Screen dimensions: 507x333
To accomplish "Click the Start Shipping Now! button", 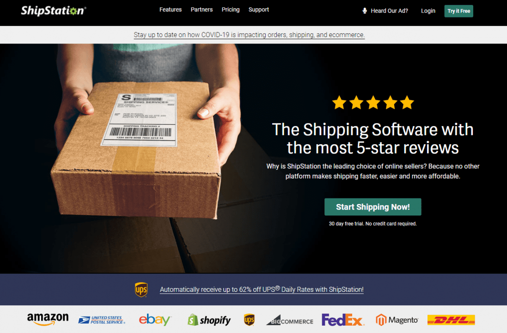I will 373,207.
